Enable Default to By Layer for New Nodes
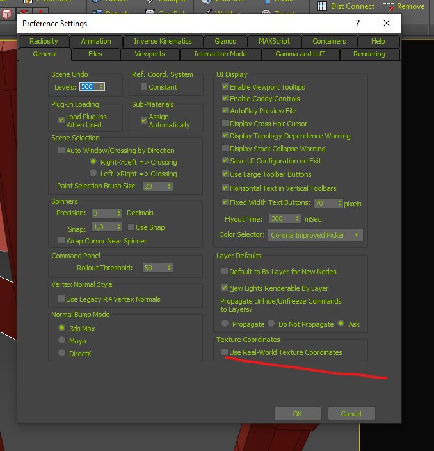 [225, 271]
